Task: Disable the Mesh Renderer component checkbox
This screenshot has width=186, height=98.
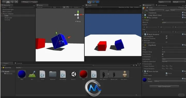Action: click(x=147, y=34)
